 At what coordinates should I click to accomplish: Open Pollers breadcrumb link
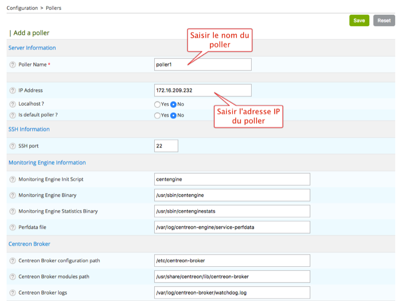coord(54,8)
